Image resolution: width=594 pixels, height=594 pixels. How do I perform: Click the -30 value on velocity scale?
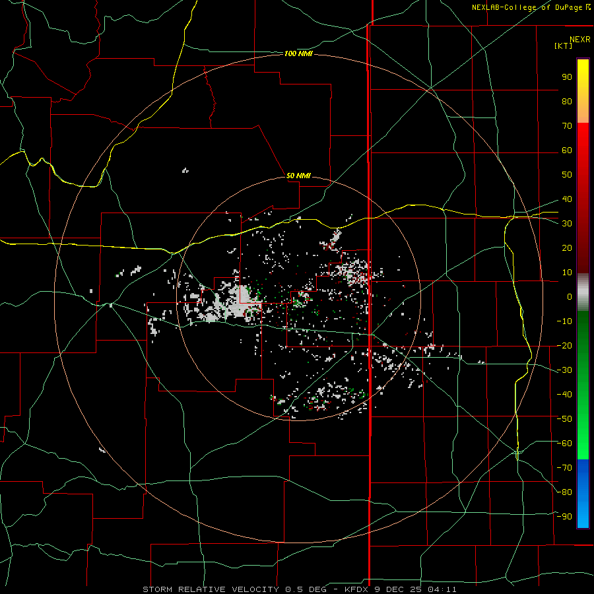click(x=564, y=370)
